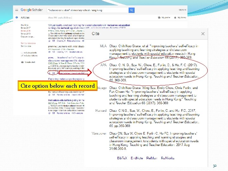The image size is (228, 171).
Task: Click author link CNG Chao
Action: click(53, 63)
